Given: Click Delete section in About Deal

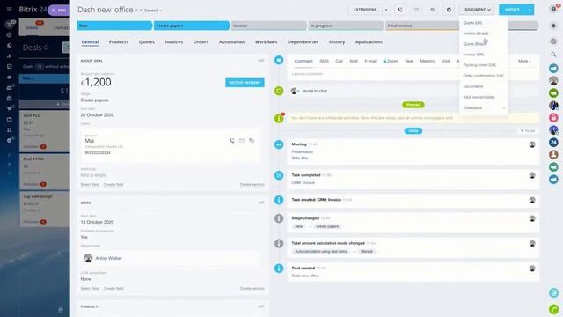Looking at the screenshot, I should tap(252, 184).
